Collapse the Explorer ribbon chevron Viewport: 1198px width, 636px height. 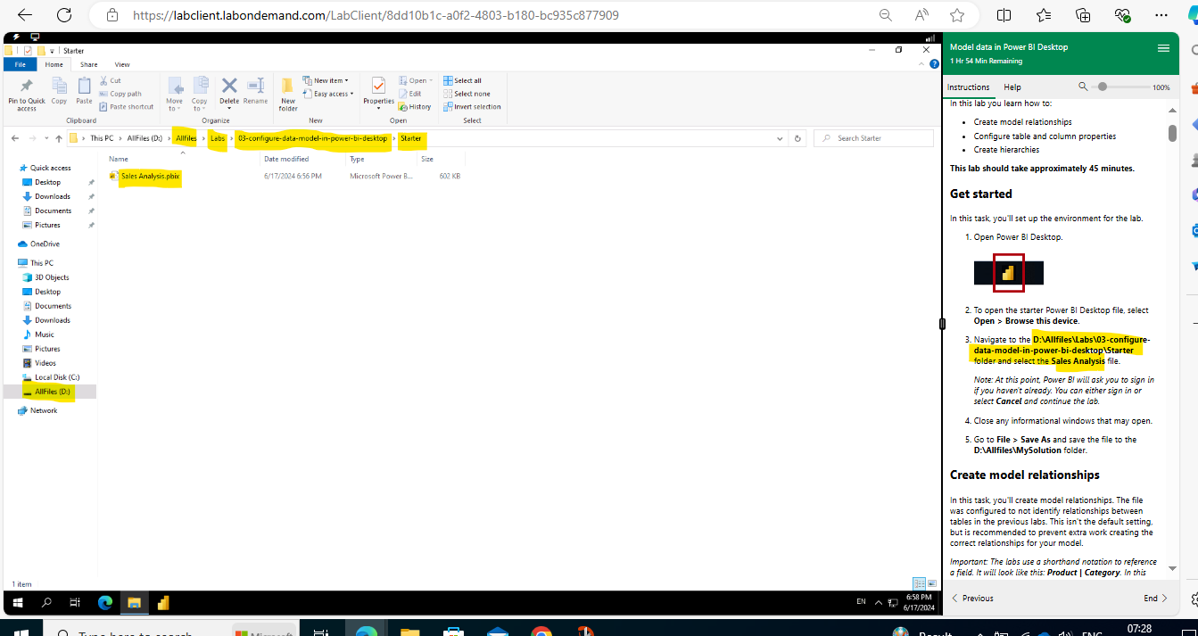(x=923, y=64)
